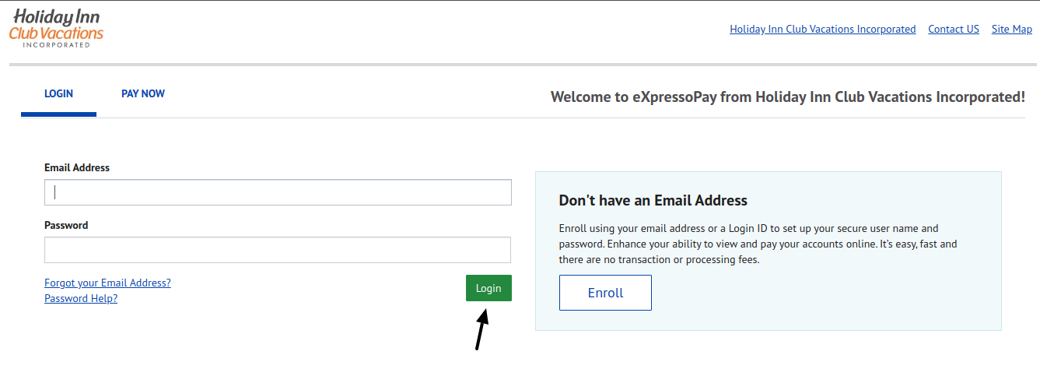Click the black arrow pointing at Login

[x=482, y=329]
